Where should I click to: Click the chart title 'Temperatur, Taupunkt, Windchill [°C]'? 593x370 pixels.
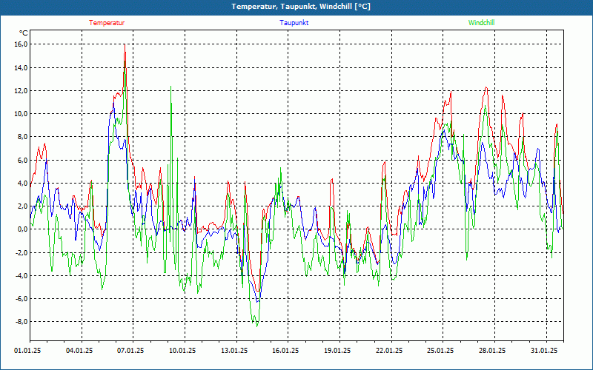pyautogui.click(x=301, y=7)
